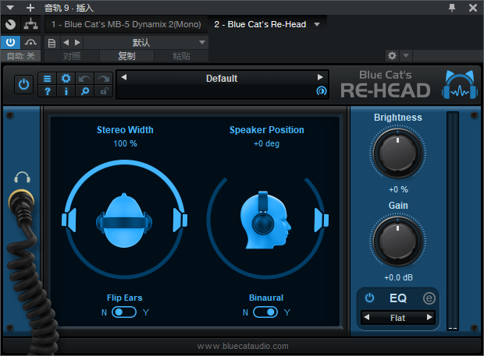
Task: Click the top-view head in Stereo Width
Action: pyautogui.click(x=124, y=220)
